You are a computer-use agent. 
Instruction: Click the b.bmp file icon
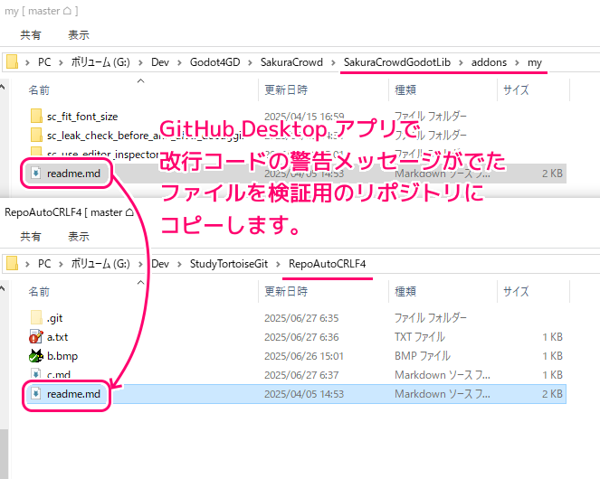pyautogui.click(x=36, y=356)
